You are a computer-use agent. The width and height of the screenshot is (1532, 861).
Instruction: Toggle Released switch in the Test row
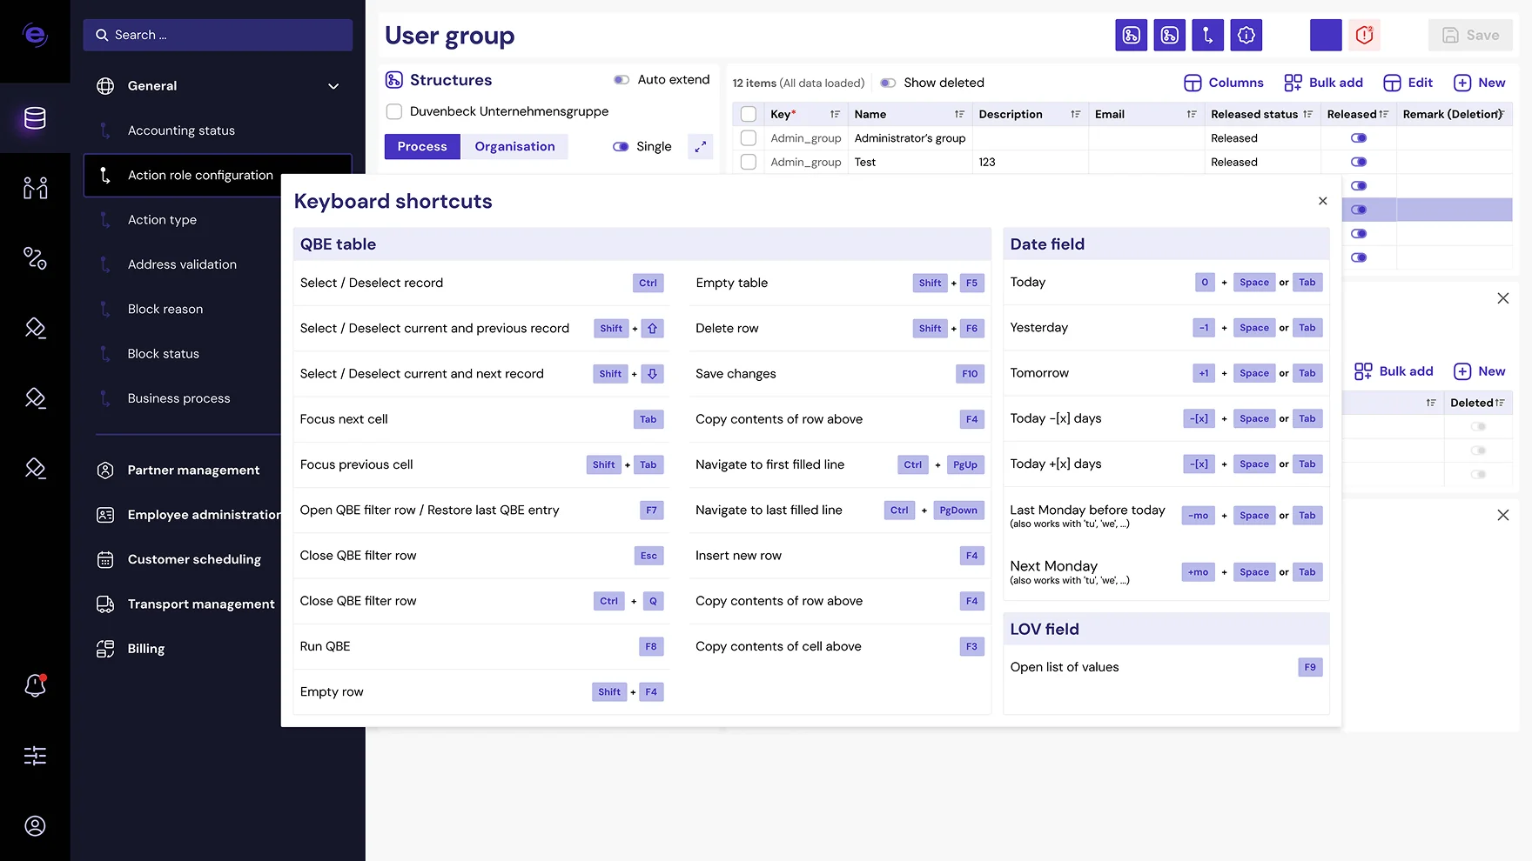[x=1358, y=162]
